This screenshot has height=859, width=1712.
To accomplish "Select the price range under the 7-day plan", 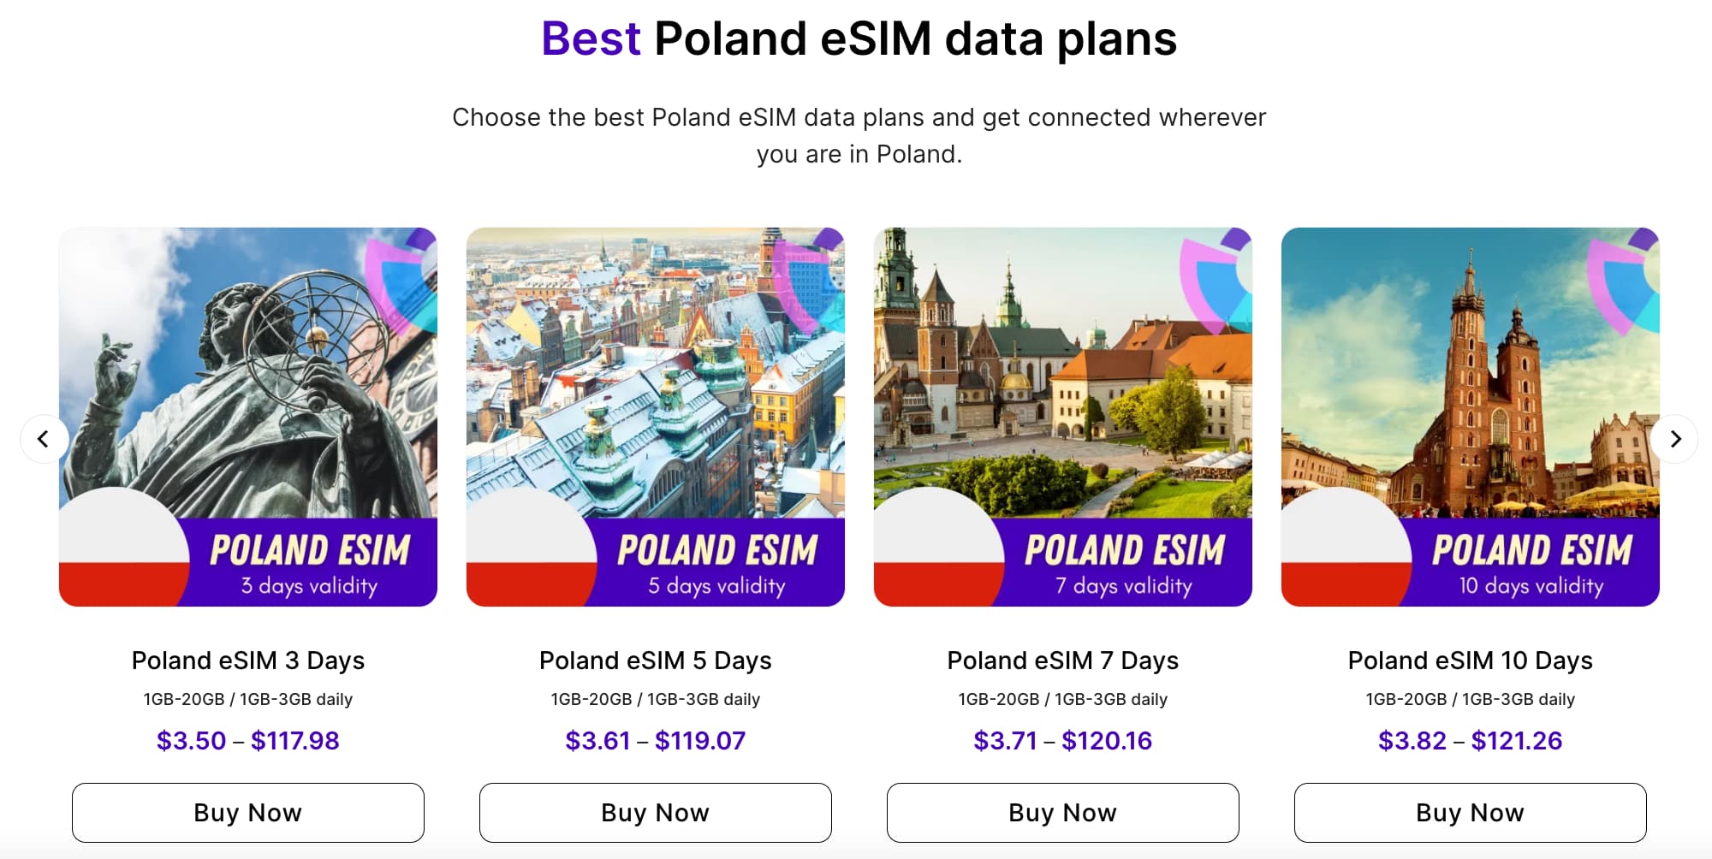I will [1063, 740].
